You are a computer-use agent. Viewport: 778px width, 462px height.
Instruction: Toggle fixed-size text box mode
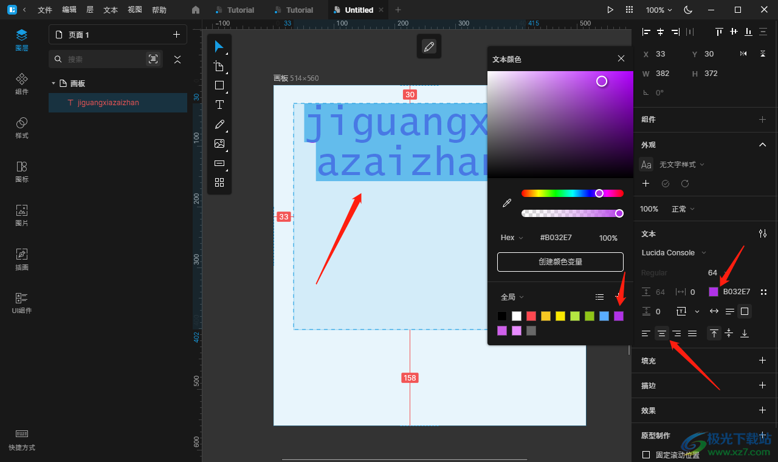(745, 311)
